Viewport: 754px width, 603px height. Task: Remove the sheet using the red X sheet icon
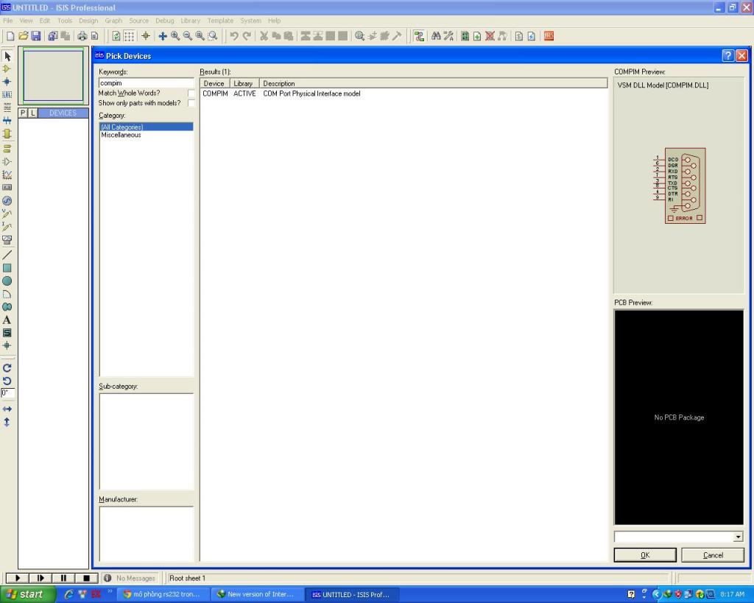(490, 36)
